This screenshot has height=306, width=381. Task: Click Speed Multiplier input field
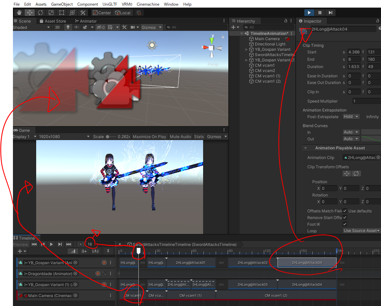366,101
